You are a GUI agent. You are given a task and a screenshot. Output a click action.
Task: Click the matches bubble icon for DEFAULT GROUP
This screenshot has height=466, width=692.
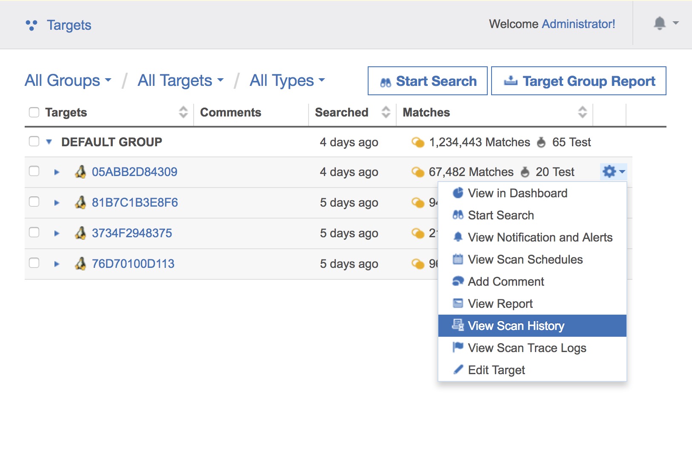click(x=417, y=142)
